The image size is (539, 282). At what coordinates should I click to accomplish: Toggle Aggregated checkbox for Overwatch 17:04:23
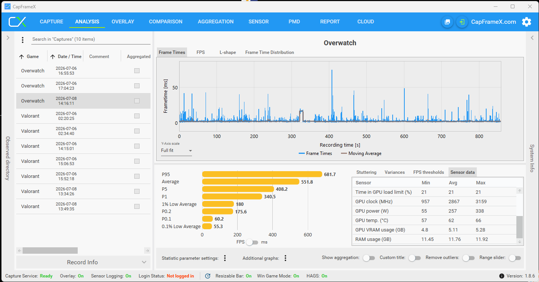(x=137, y=86)
